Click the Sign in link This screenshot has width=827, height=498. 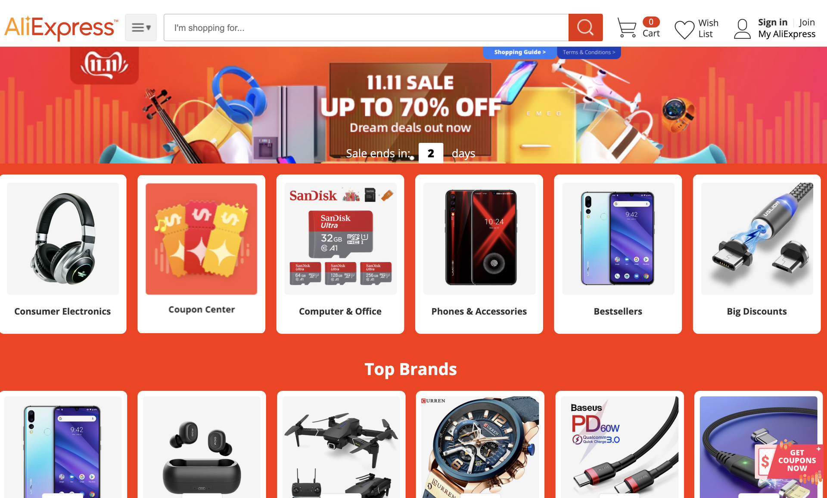[x=773, y=22]
